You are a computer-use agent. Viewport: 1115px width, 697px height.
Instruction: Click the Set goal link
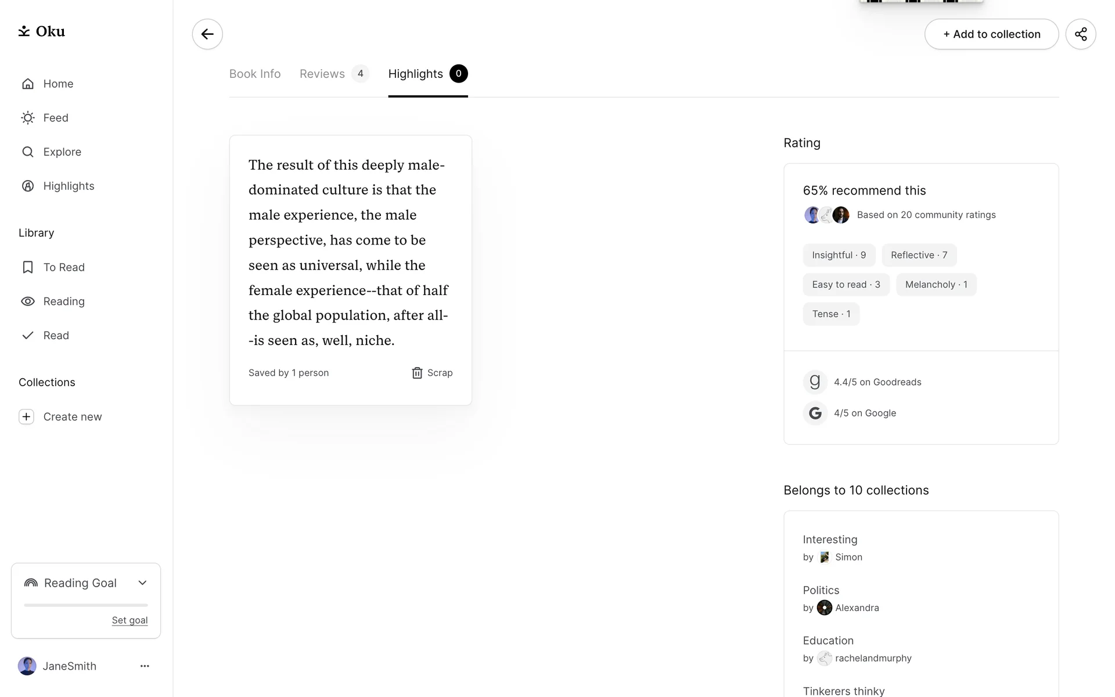click(x=130, y=620)
